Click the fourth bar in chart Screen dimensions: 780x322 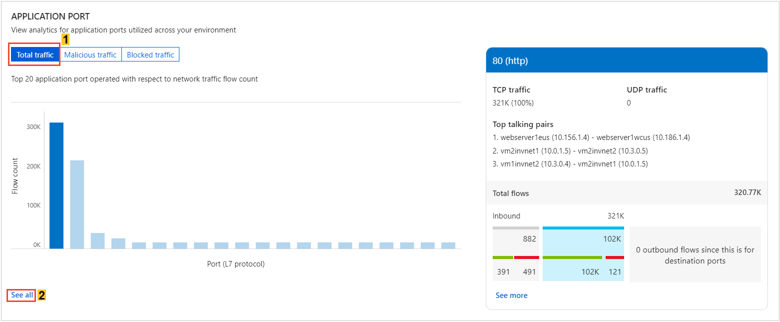tap(118, 243)
